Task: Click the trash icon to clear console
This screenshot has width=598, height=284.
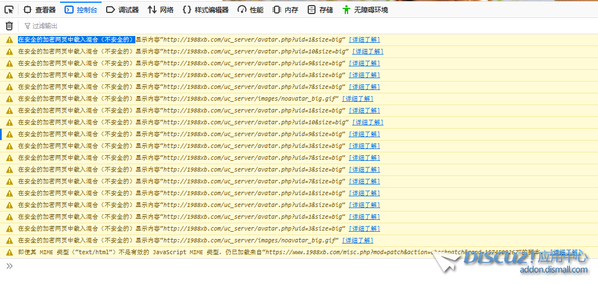Action: click(x=9, y=26)
